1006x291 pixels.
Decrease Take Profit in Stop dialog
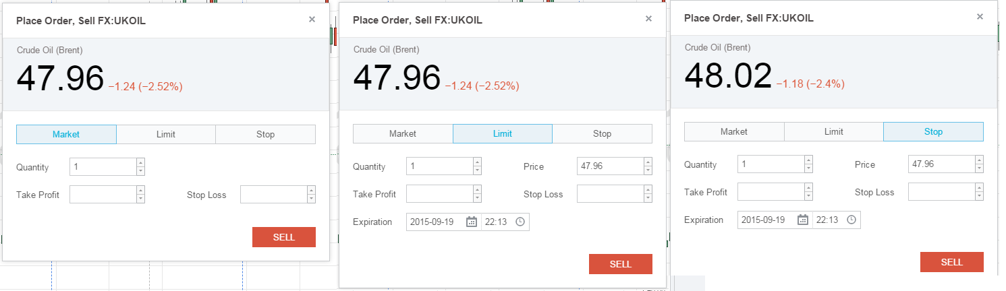[x=808, y=196]
